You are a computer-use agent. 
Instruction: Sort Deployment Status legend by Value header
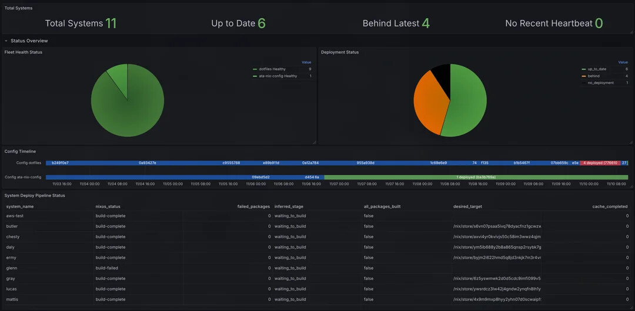[x=623, y=62]
